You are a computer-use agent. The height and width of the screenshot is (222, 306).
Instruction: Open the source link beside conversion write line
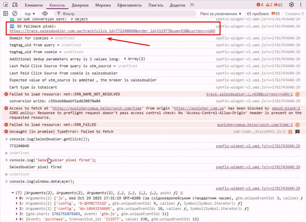click(258, 101)
